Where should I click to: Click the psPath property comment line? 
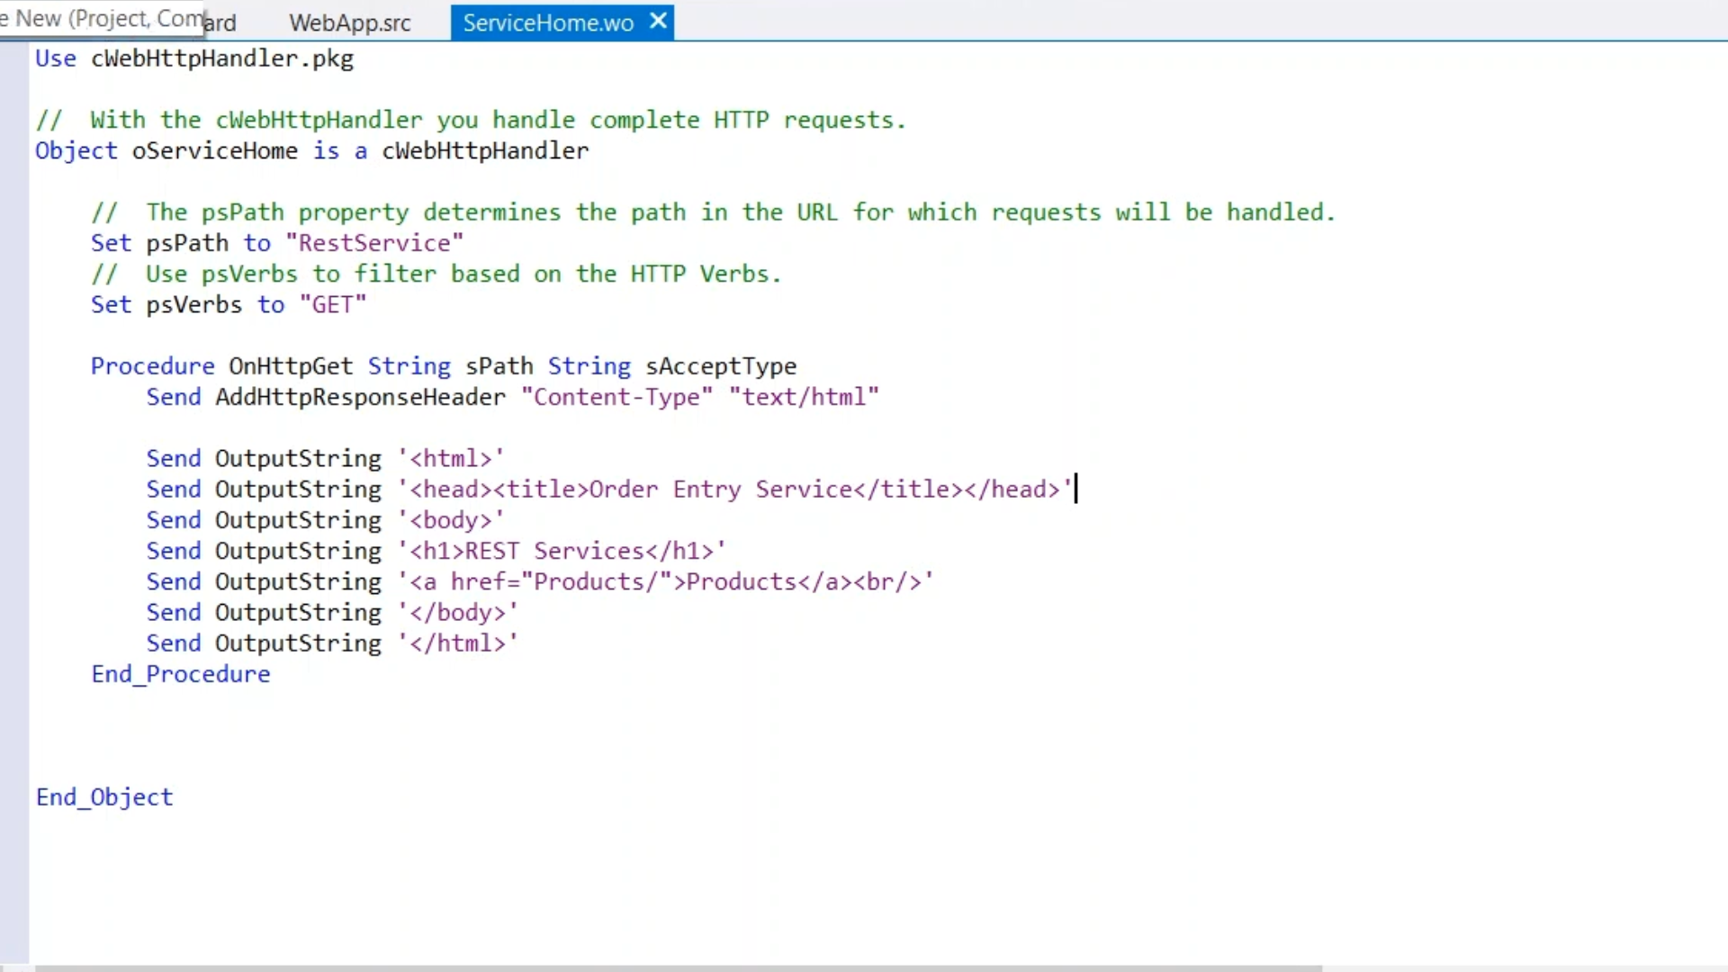[x=711, y=212]
